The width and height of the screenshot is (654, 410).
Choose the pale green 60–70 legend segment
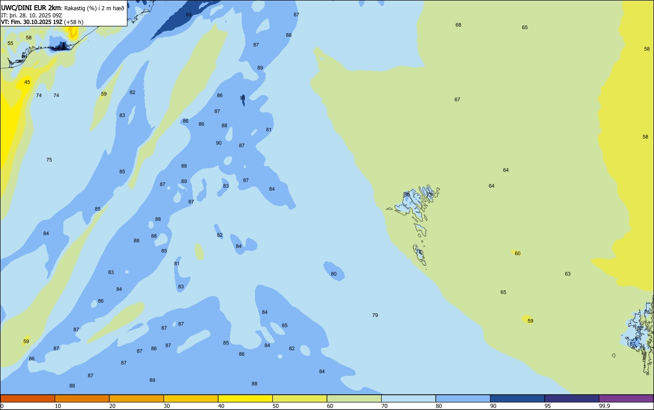pos(354,398)
